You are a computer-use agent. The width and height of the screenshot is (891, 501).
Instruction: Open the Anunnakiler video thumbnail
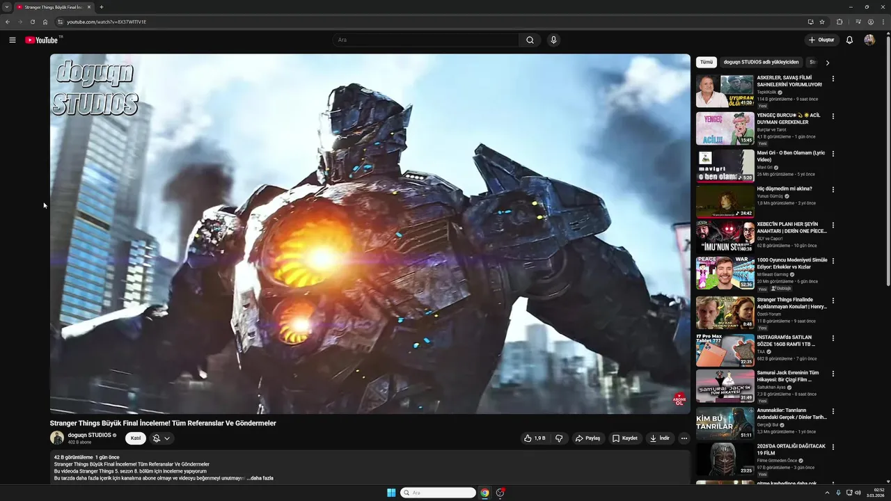click(725, 423)
